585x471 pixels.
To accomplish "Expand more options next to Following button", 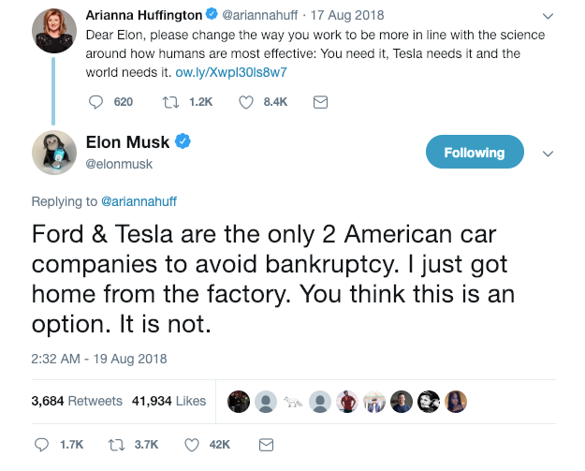I will [548, 154].
